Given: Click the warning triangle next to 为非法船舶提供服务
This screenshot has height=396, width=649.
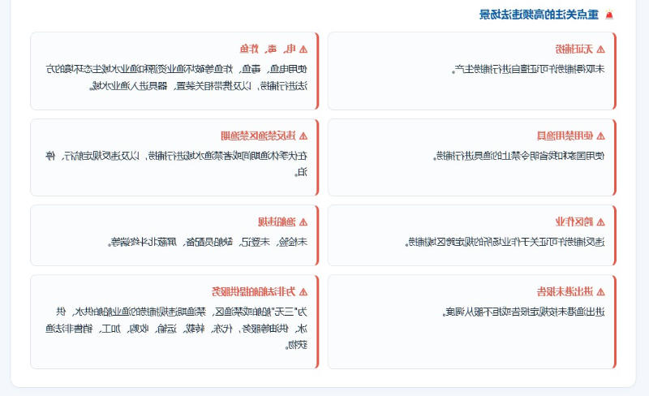Looking at the screenshot, I should pyautogui.click(x=303, y=291).
